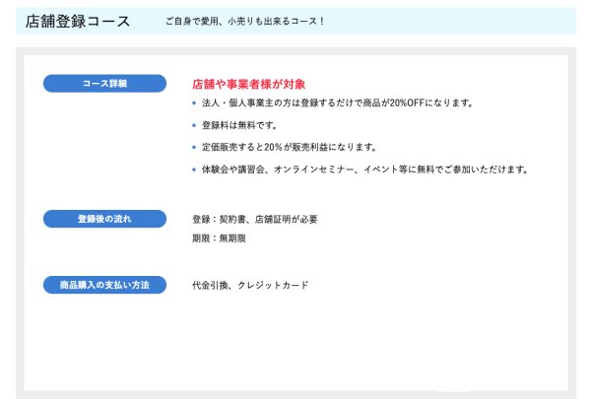Select the コース詳細 blue label
This screenshot has width=591, height=408.
tap(104, 84)
